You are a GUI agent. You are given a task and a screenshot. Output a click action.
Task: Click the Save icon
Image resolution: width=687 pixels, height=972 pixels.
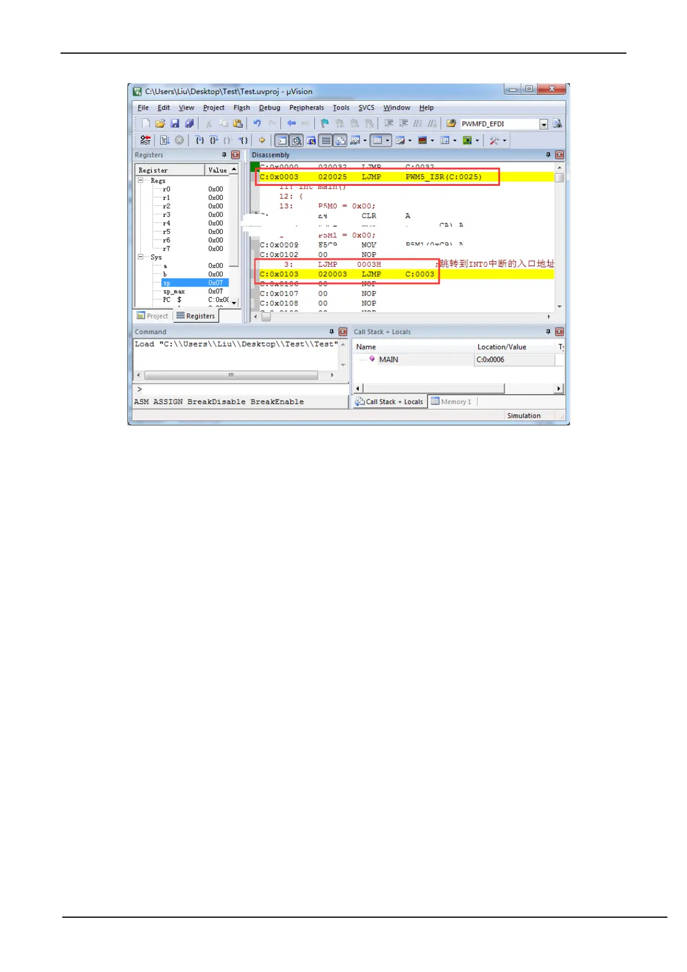click(x=175, y=124)
